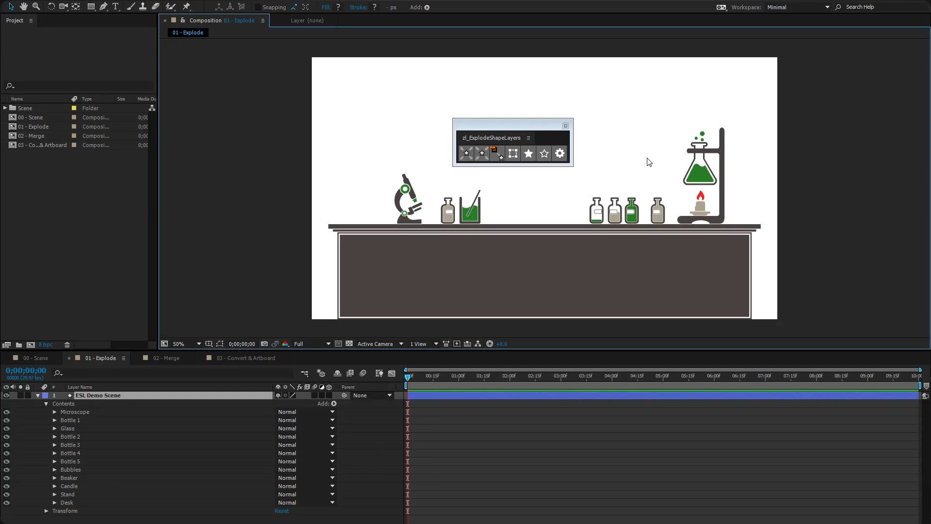Toggle visibility of the Candle layer
Image resolution: width=931 pixels, height=524 pixels.
click(6, 486)
